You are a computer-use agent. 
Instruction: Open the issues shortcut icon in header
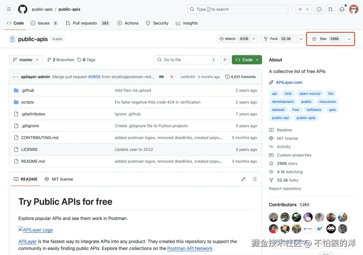[x=319, y=9]
